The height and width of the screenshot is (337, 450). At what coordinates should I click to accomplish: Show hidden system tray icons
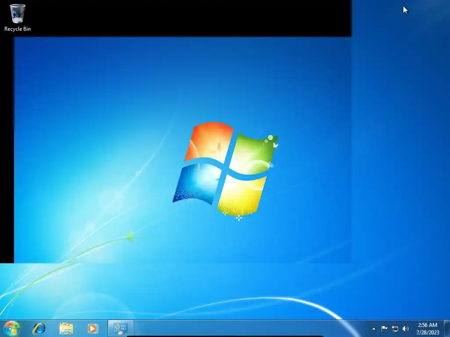(374, 329)
